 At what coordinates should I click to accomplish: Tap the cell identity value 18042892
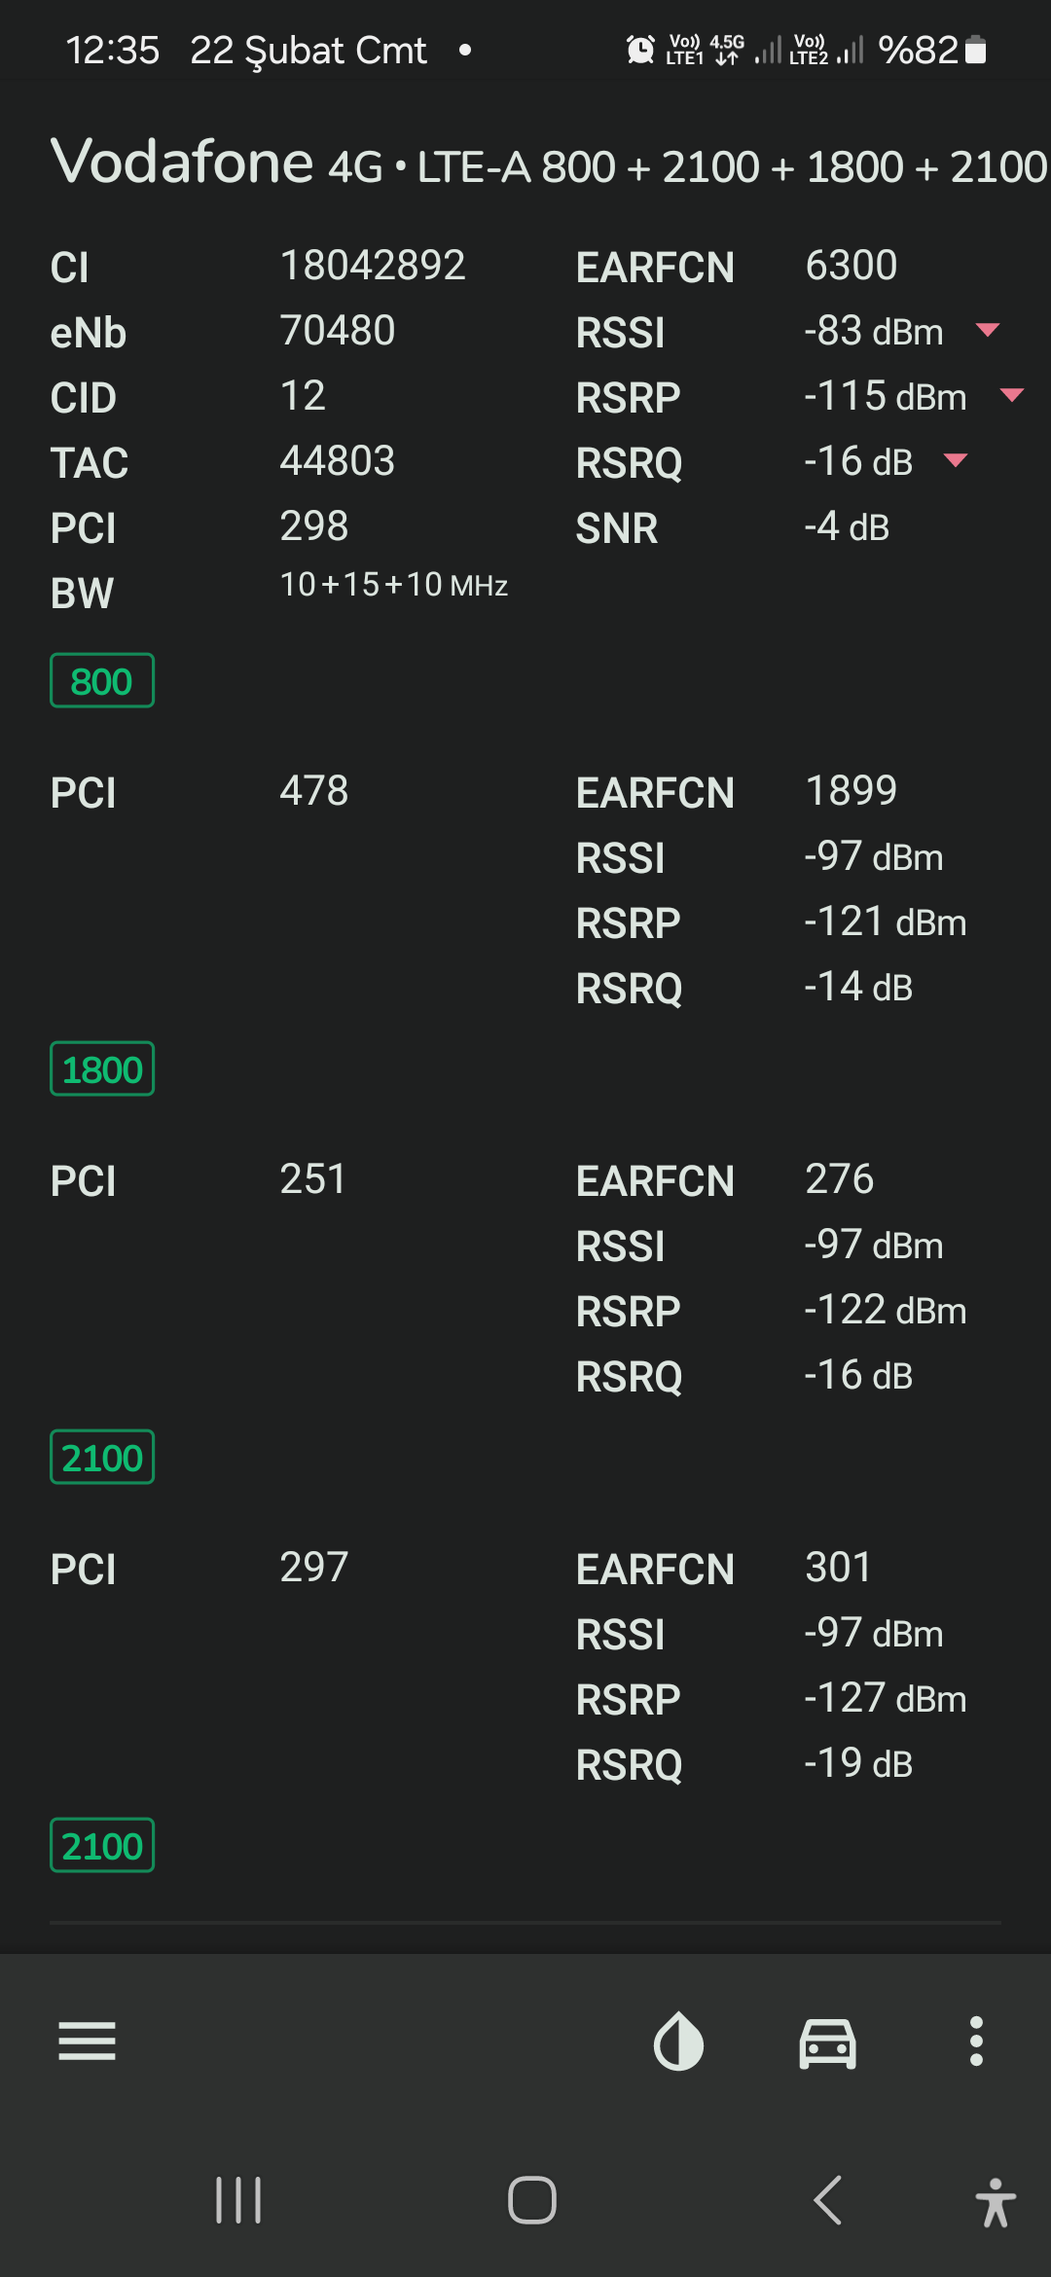point(373,266)
